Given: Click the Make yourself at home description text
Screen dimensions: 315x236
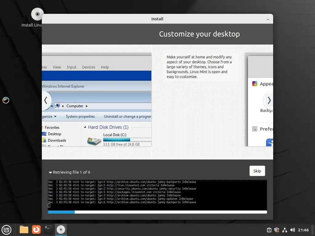Looking at the screenshot, I should click(x=199, y=67).
